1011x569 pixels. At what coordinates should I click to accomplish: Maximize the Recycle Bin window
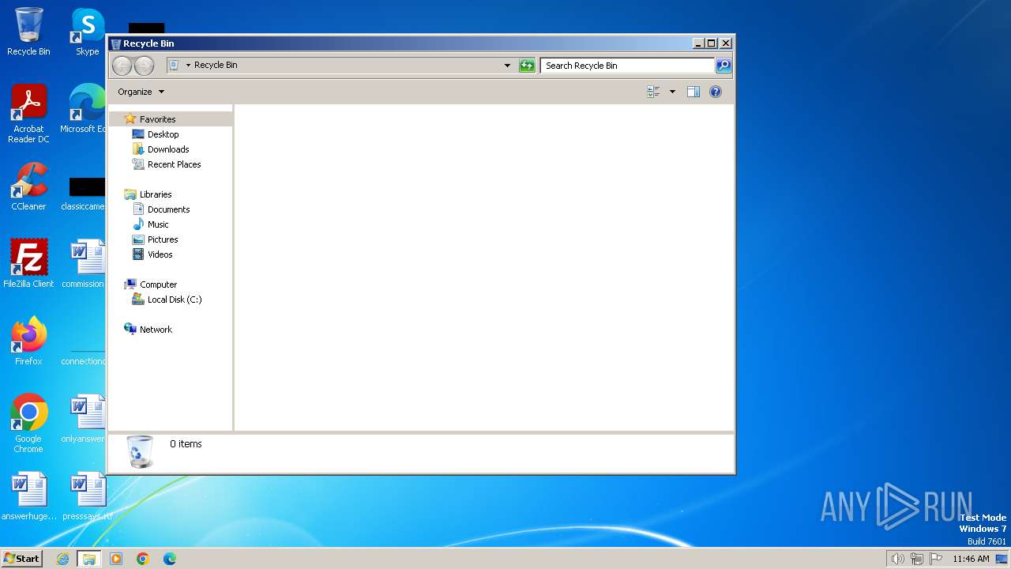[x=711, y=43]
